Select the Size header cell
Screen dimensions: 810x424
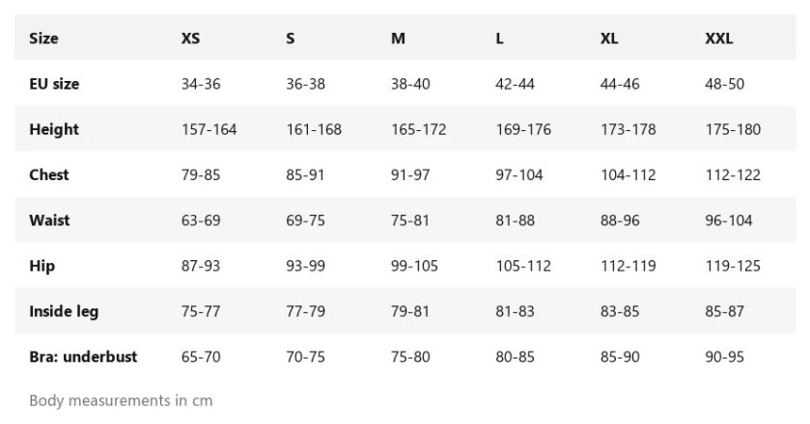[x=43, y=39]
